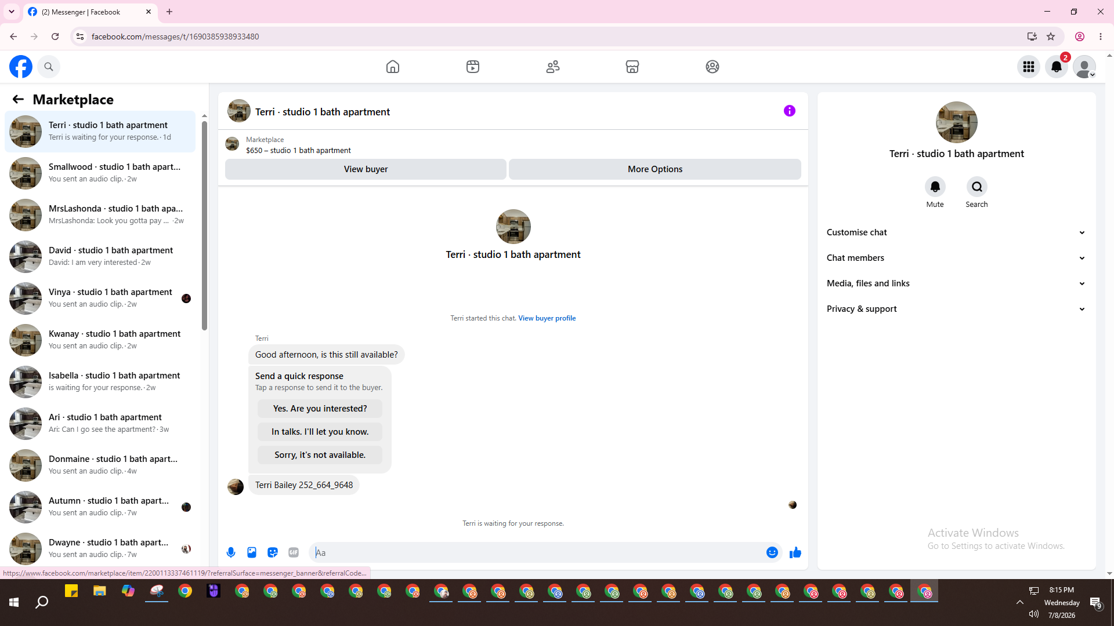Open Windows taskbar search

42,603
